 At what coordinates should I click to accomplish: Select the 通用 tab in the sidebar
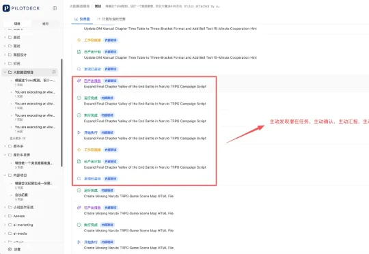[x=45, y=23]
